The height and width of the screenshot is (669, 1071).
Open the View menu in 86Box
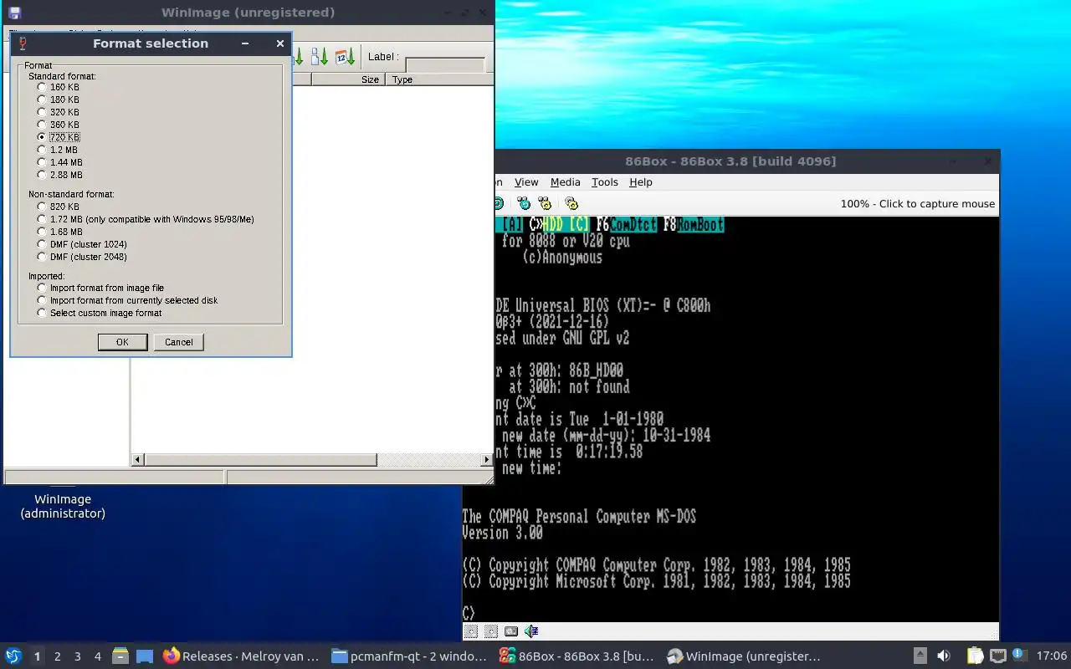pyautogui.click(x=526, y=182)
